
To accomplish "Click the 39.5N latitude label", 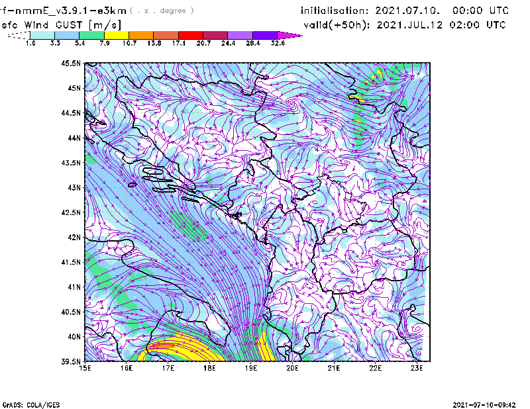I will click(x=71, y=361).
